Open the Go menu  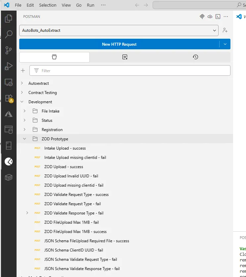coord(79,5)
